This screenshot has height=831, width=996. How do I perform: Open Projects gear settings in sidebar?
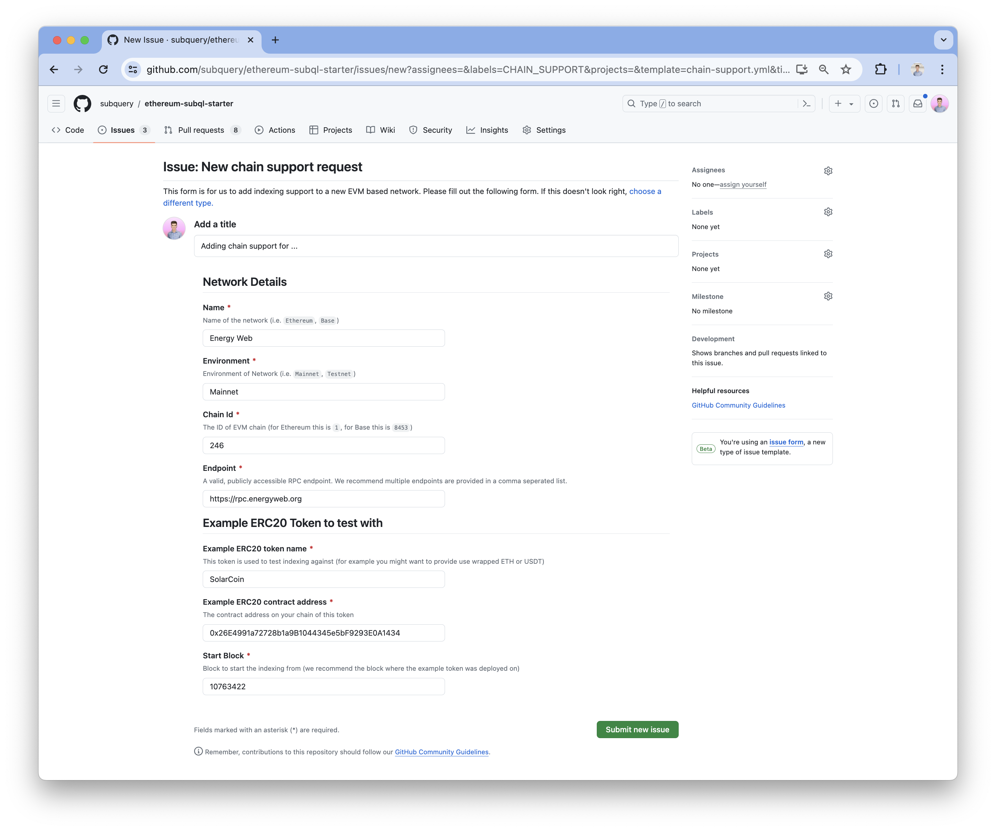(x=828, y=254)
